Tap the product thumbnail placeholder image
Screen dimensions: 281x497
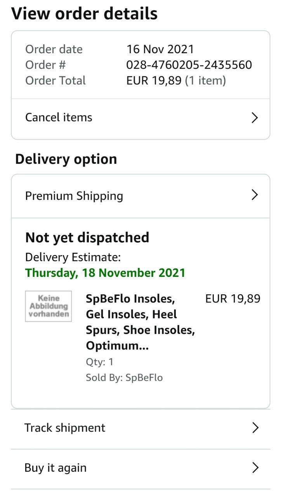[49, 306]
